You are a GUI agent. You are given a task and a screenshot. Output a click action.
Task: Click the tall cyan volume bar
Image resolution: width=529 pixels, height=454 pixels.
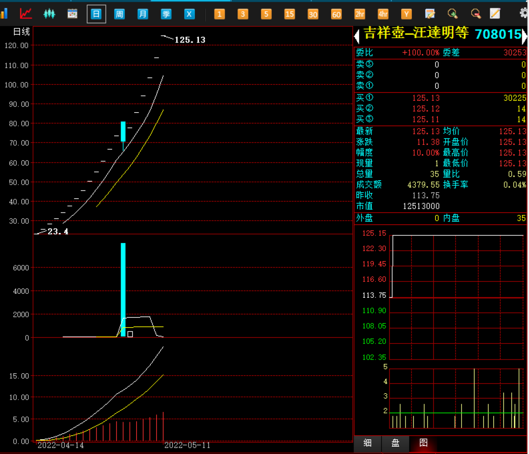coord(123,290)
